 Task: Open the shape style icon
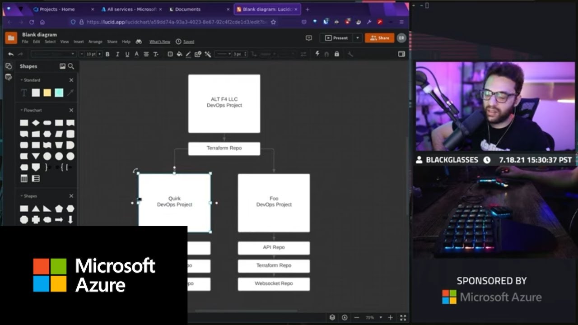coord(170,54)
